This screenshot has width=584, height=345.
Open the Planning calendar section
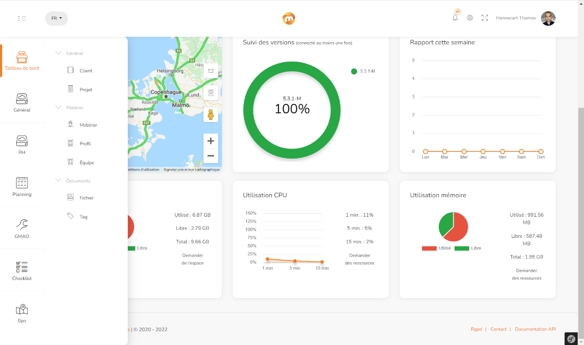(x=22, y=186)
